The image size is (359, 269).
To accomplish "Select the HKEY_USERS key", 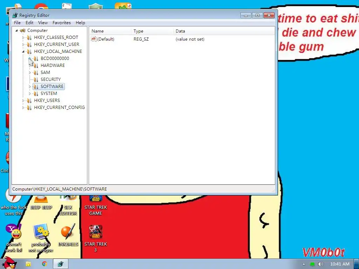I will [x=47, y=101].
